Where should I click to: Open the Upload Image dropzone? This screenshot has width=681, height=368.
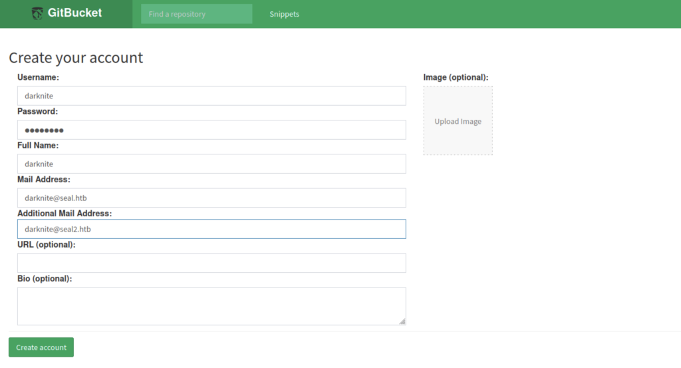(458, 121)
